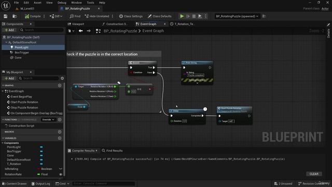Collapse the Components variable category
The width and height of the screenshot is (332, 187).
point(3,143)
